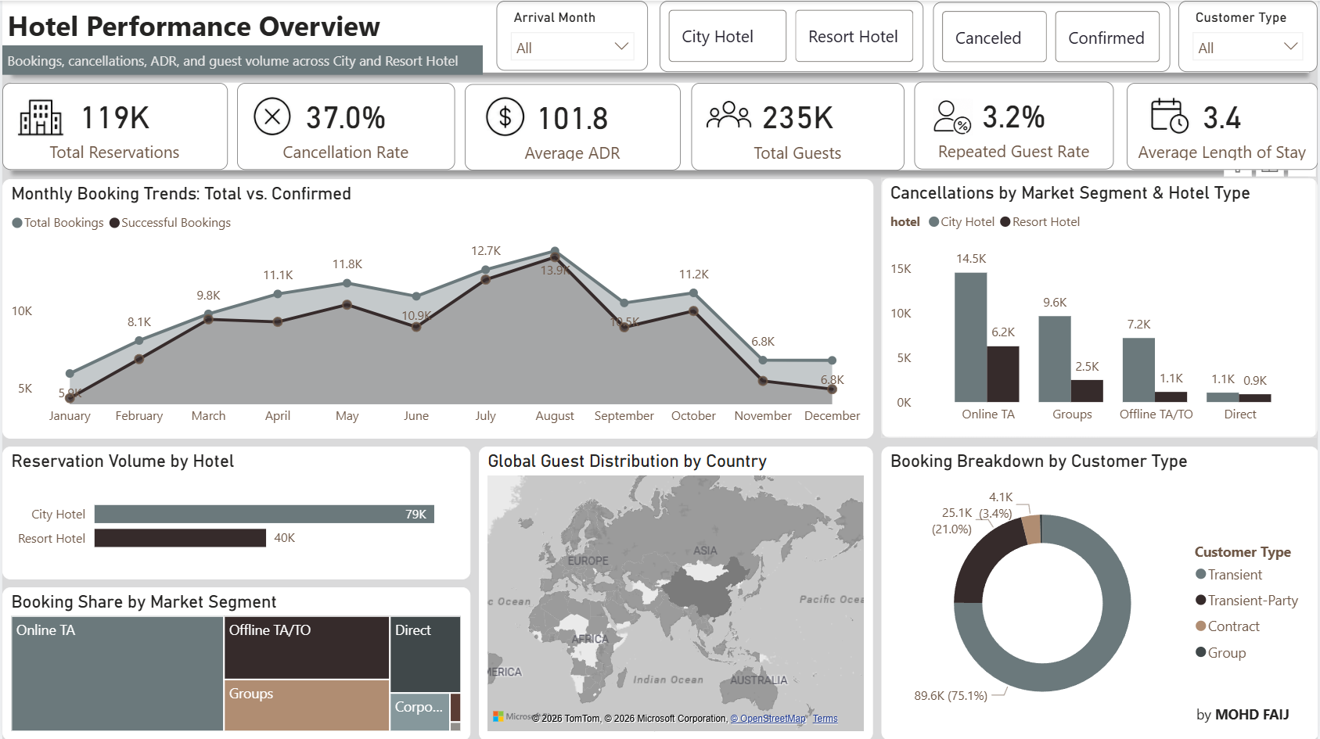This screenshot has width=1320, height=739.
Task: Click the calendar clock icon on Average Length of Stay
Action: (x=1170, y=117)
